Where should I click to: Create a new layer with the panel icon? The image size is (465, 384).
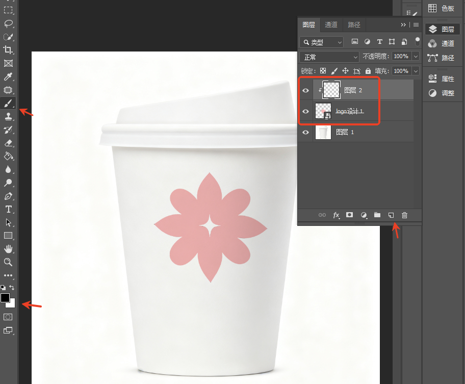coord(391,215)
